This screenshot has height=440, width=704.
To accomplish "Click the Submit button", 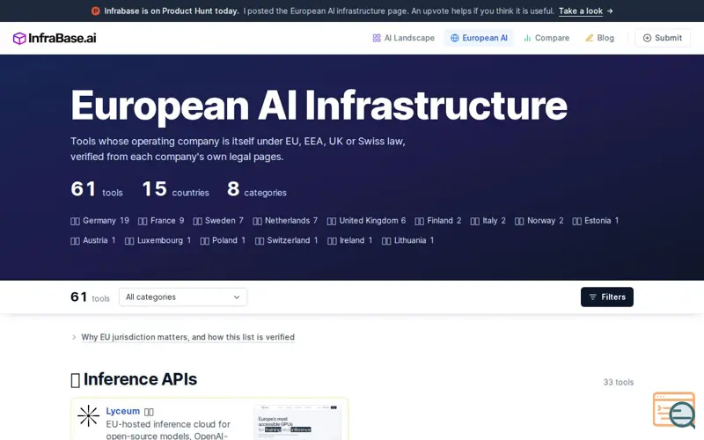I will 663,38.
